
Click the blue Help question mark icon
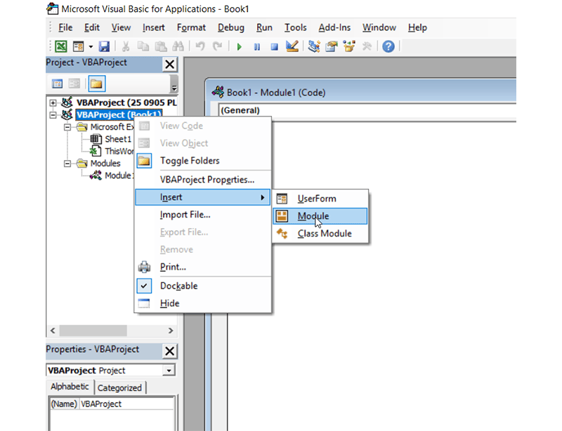click(x=388, y=46)
